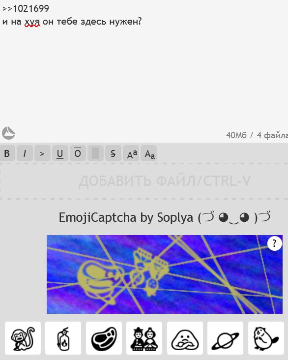Choose the fire extinguisher emoji
The height and width of the screenshot is (360, 288).
(63, 338)
